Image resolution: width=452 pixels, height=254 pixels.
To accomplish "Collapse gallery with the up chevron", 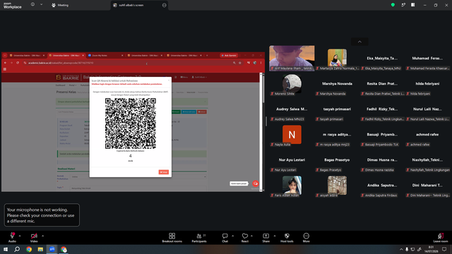I will click(x=359, y=42).
